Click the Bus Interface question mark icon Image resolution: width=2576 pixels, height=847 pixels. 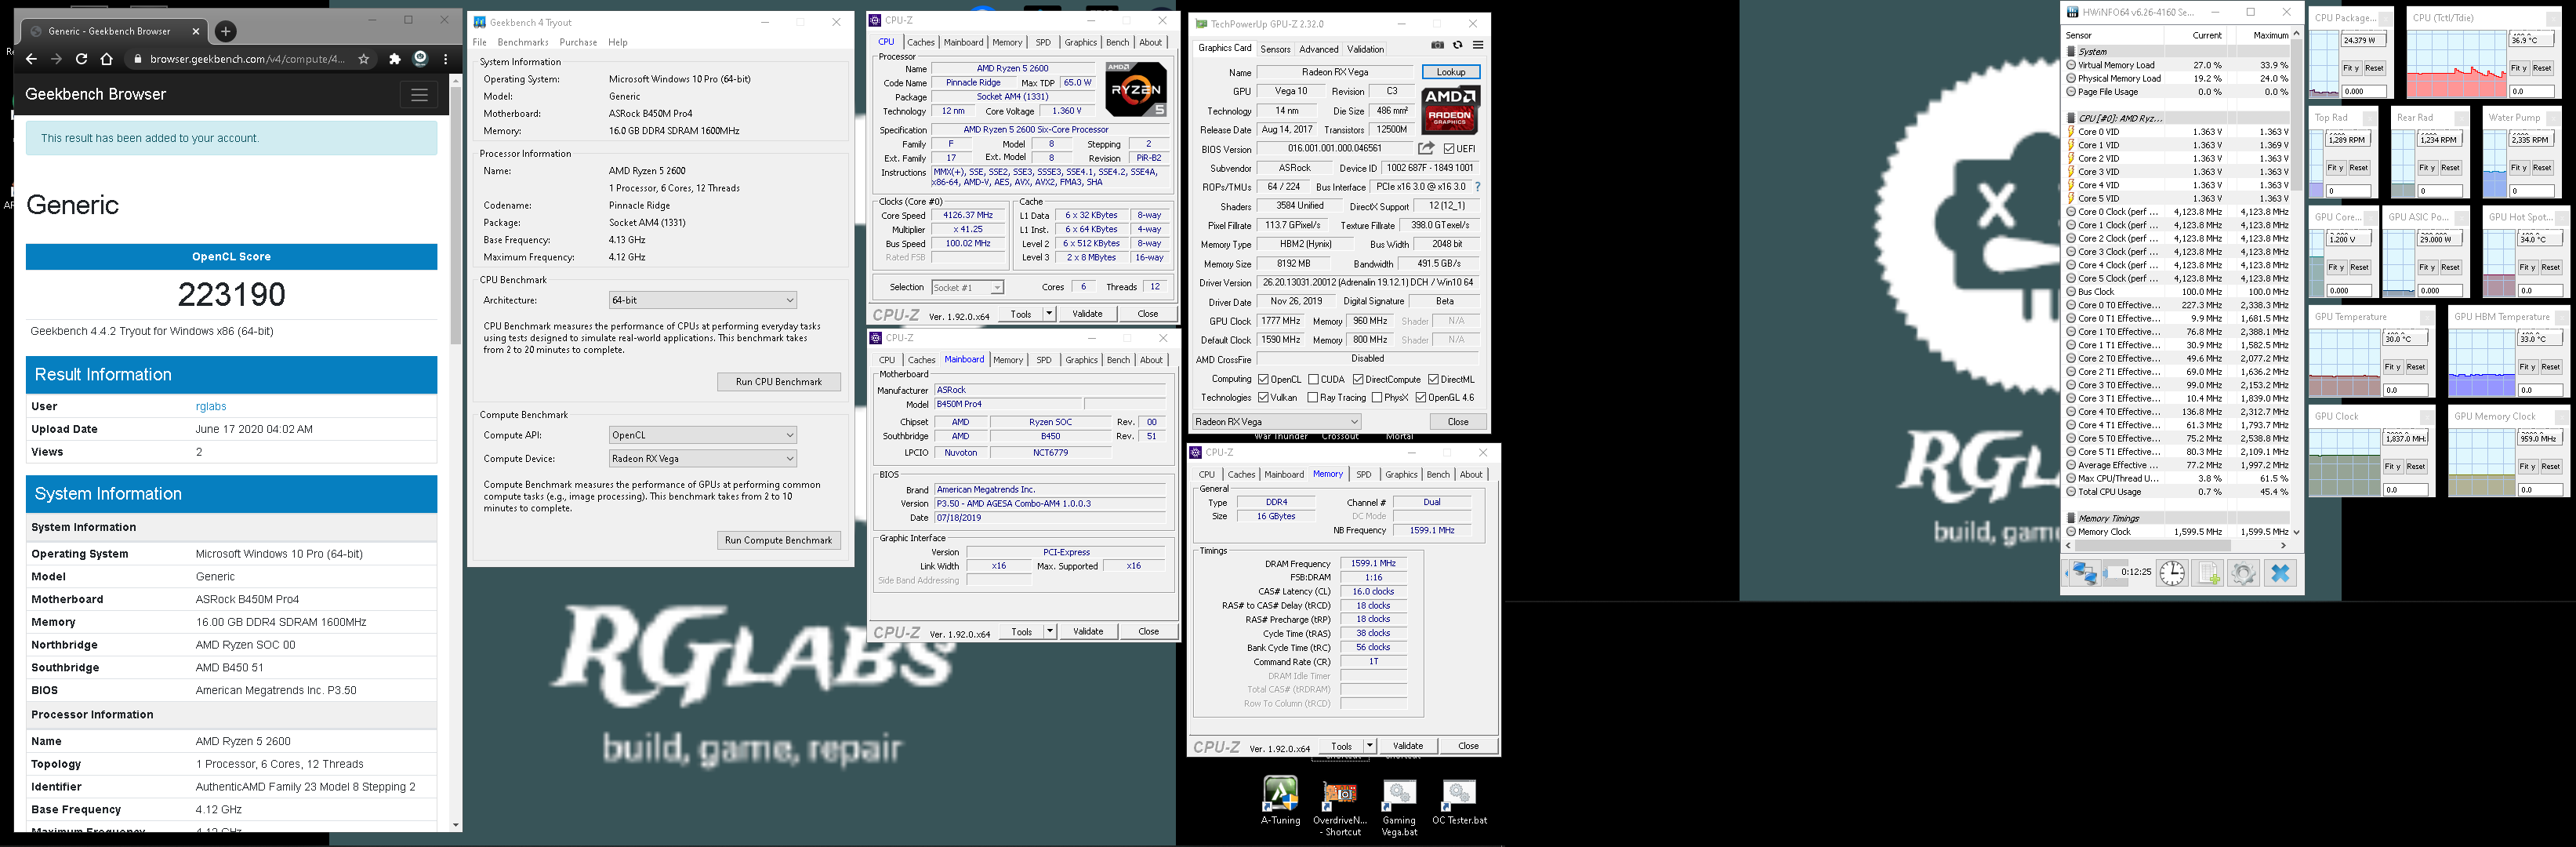(1477, 187)
